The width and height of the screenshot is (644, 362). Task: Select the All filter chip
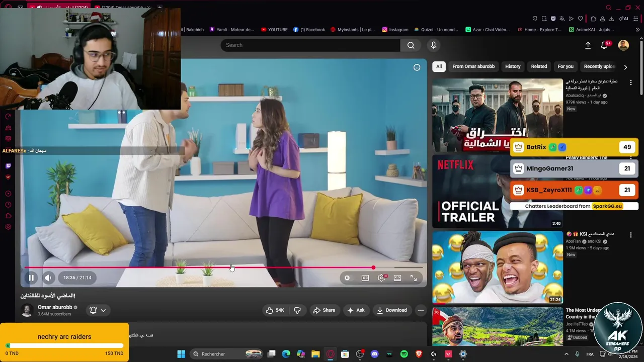439,66
